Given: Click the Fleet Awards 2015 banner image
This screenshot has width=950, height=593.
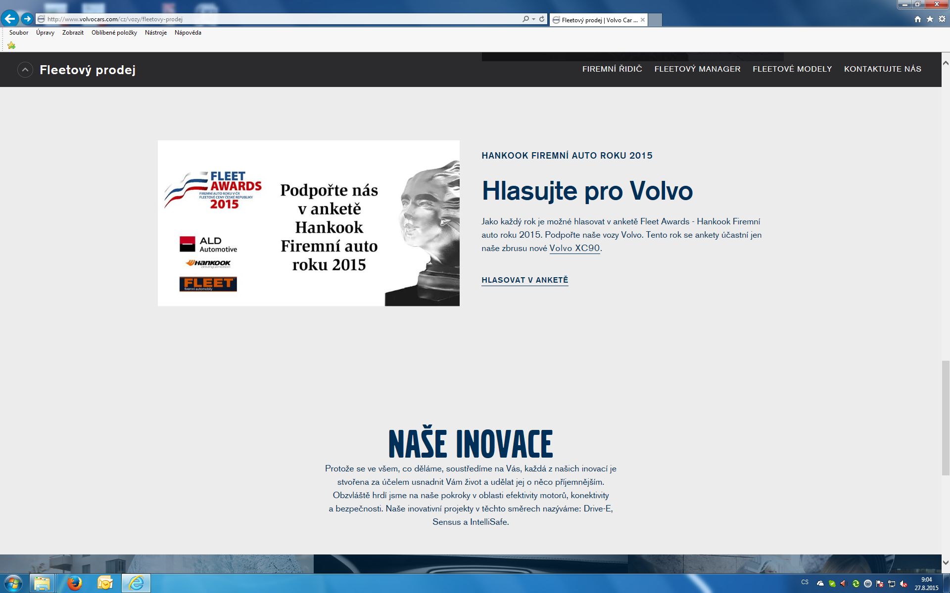Looking at the screenshot, I should pyautogui.click(x=309, y=223).
